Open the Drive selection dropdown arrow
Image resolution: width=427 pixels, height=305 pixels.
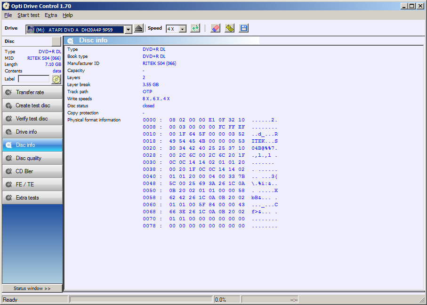pyautogui.click(x=128, y=29)
